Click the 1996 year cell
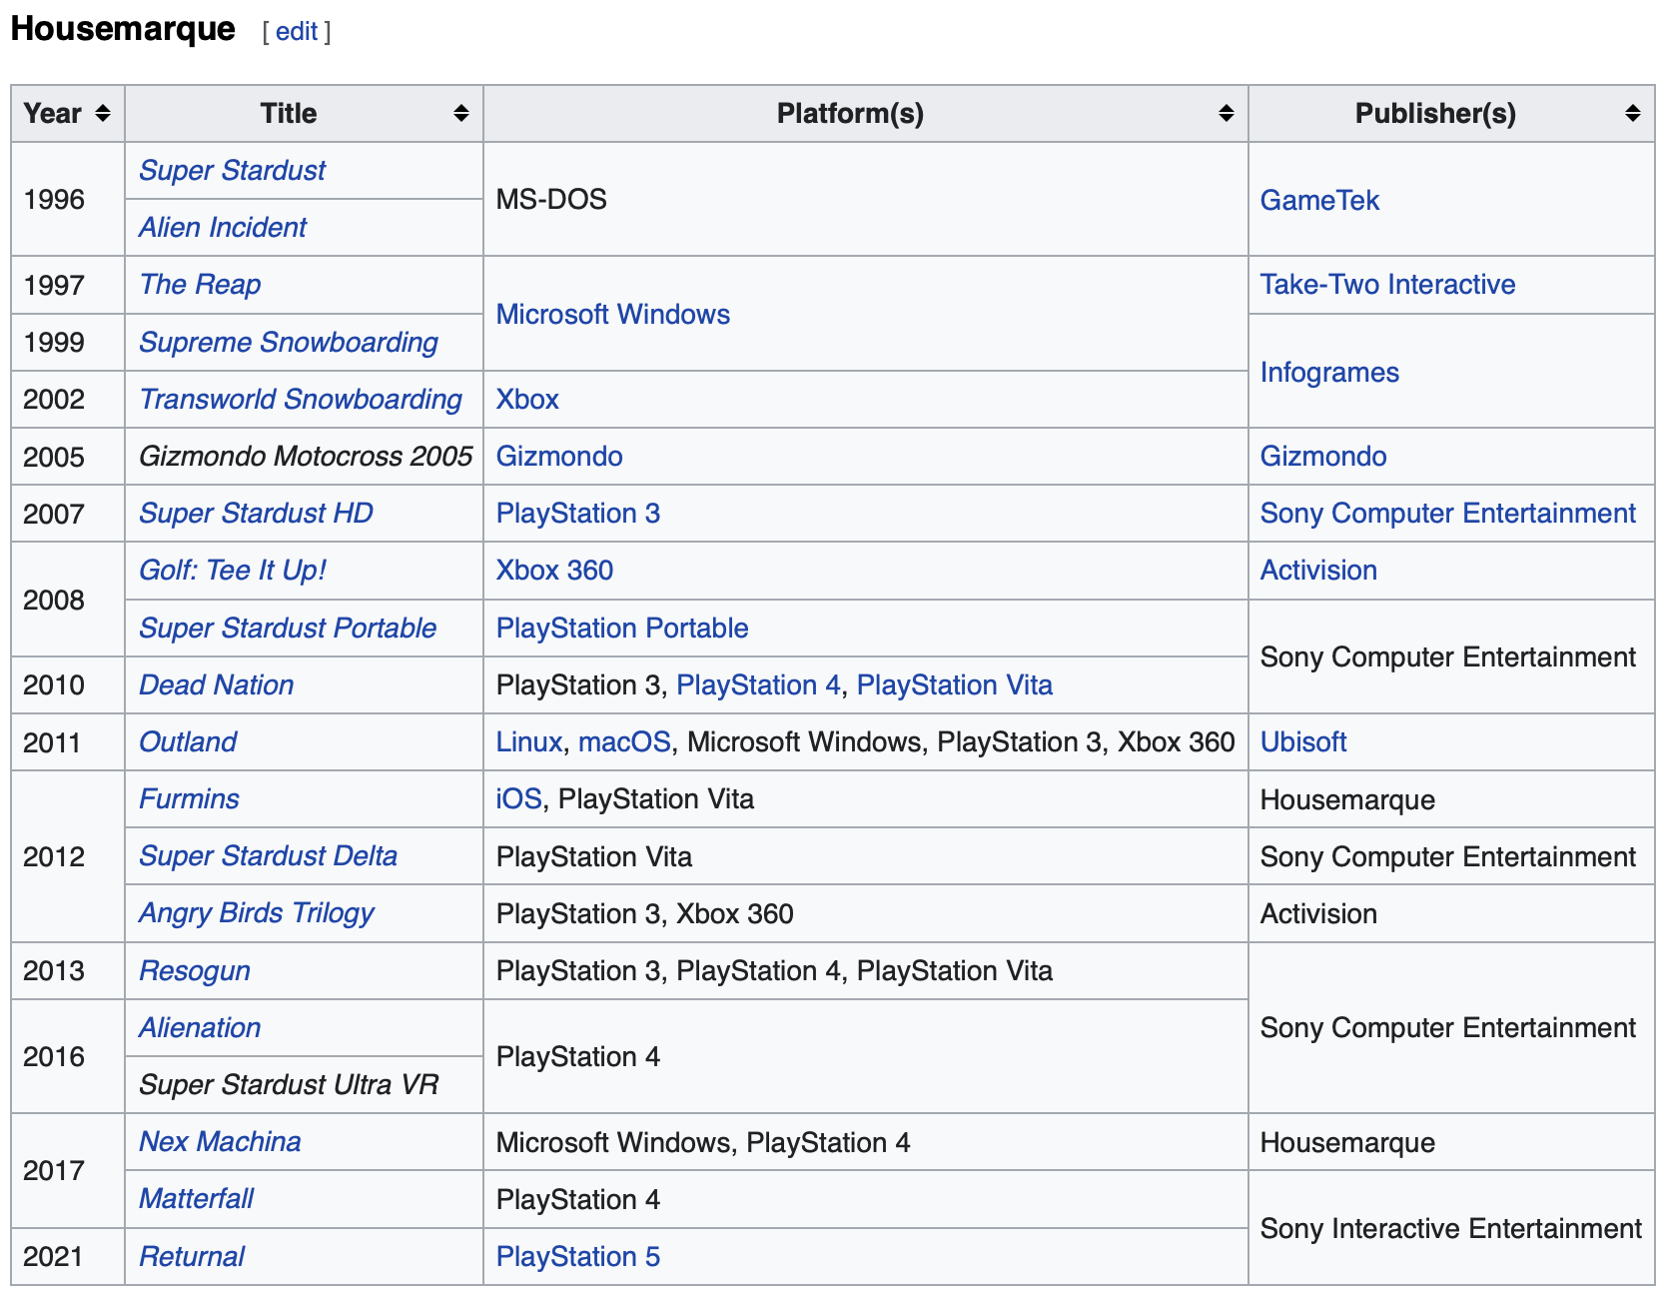The image size is (1666, 1299). [68, 199]
